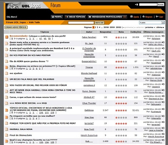168x145 pixels.
Task: Click the Sair logout icon
Action: (157, 17)
